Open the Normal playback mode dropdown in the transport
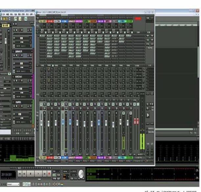Image resolution: width=201 pixels, height=192 pixels. click(x=66, y=171)
